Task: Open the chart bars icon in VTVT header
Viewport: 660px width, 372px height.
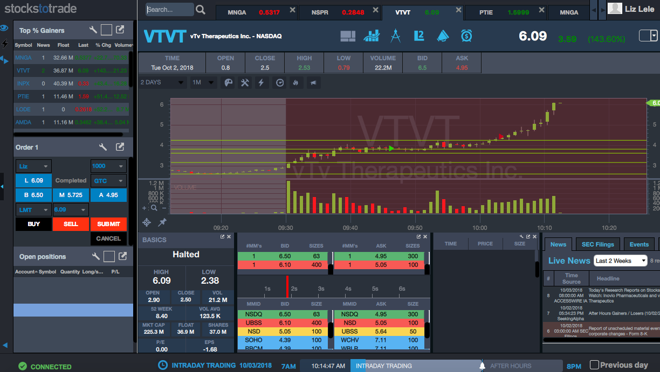Action: (x=372, y=36)
